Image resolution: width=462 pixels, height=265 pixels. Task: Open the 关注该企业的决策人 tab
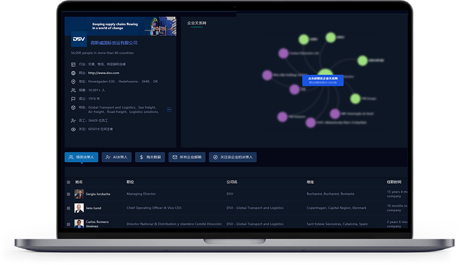pos(233,157)
